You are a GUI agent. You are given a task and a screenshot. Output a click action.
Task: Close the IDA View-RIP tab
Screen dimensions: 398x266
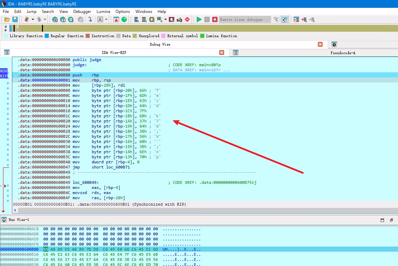[x=222, y=53]
